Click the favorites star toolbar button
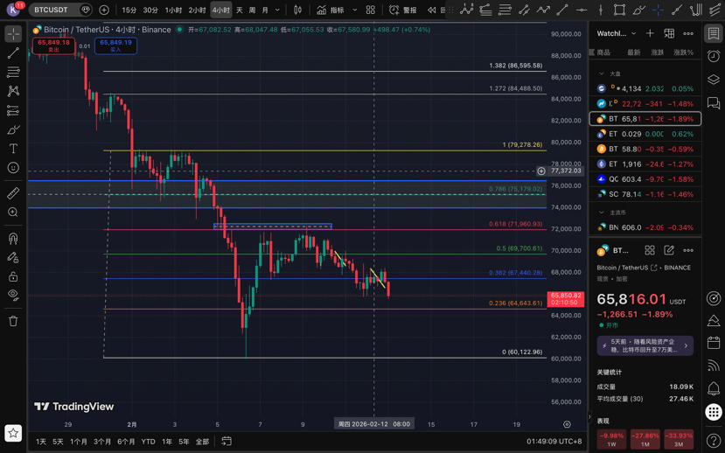The width and height of the screenshot is (725, 453). [13, 433]
